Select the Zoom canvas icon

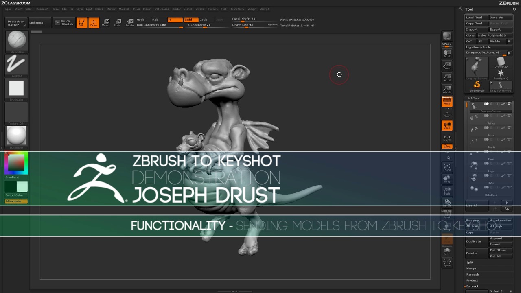pos(447,65)
